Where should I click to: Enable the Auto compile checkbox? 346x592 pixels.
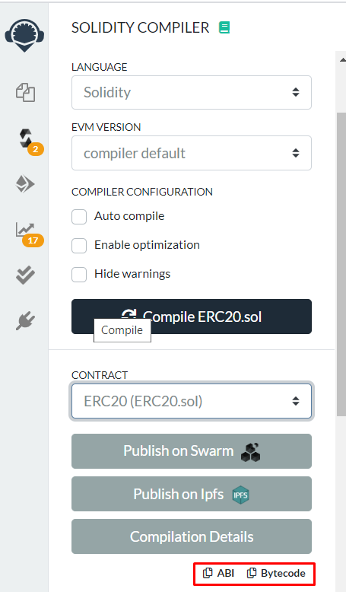(79, 217)
